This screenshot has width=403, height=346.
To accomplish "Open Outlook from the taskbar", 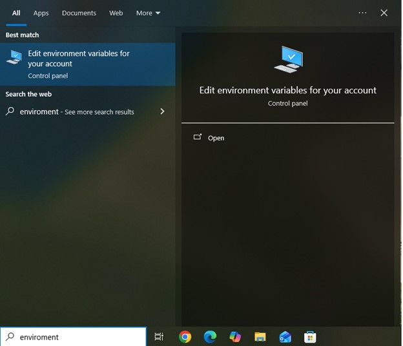I will tap(285, 337).
